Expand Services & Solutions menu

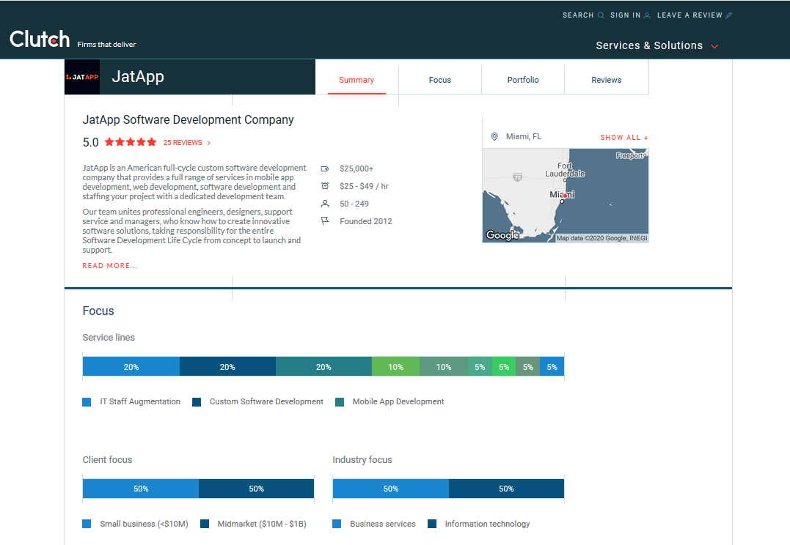(x=657, y=45)
